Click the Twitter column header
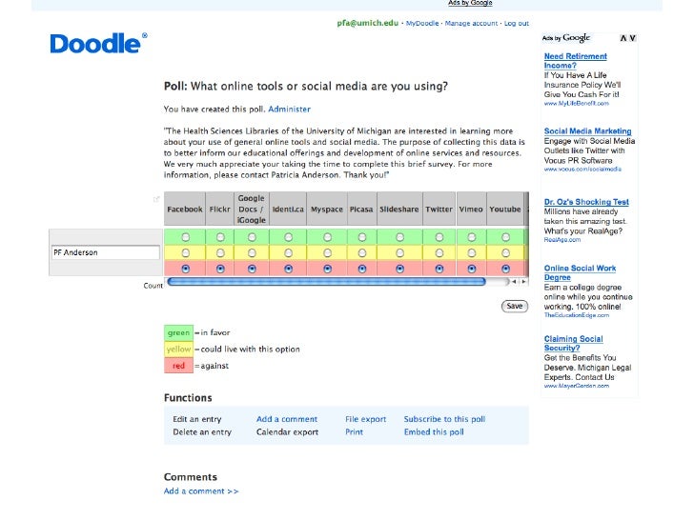The height and width of the screenshot is (520, 694). pos(439,210)
